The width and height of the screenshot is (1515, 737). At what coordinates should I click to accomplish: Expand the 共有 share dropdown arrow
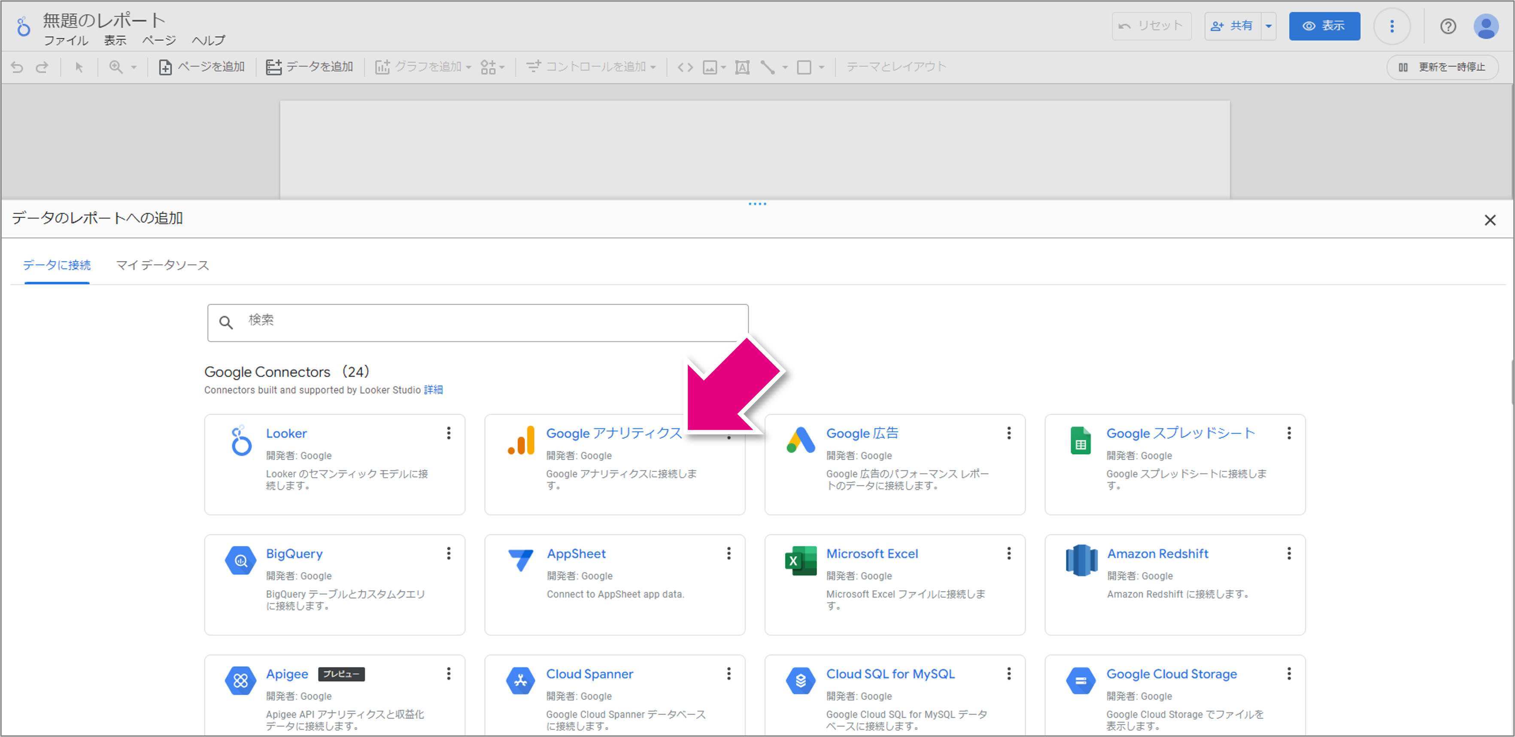coord(1269,26)
